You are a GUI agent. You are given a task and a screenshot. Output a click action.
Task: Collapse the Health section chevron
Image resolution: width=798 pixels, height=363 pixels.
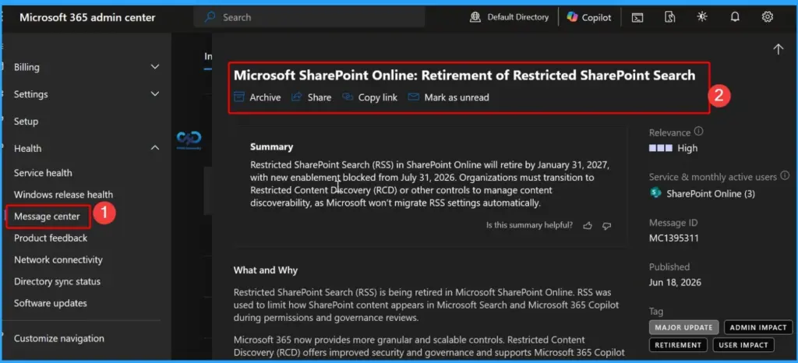(x=155, y=148)
